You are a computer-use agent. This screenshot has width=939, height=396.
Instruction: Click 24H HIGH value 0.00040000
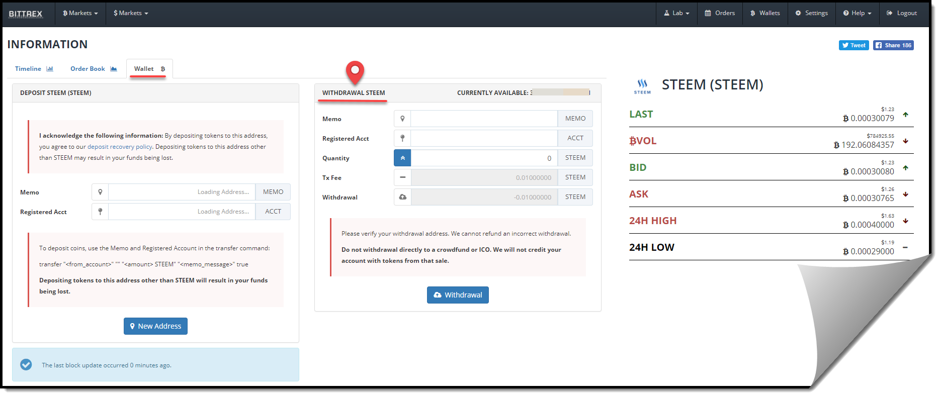click(x=869, y=225)
